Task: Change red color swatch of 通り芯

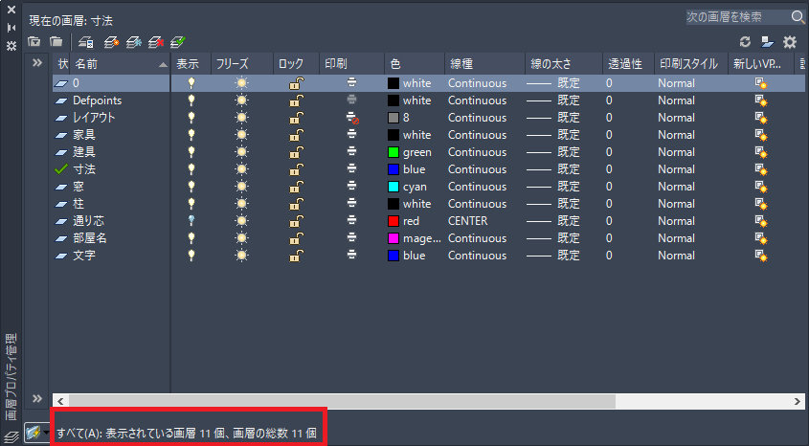Action: (393, 221)
